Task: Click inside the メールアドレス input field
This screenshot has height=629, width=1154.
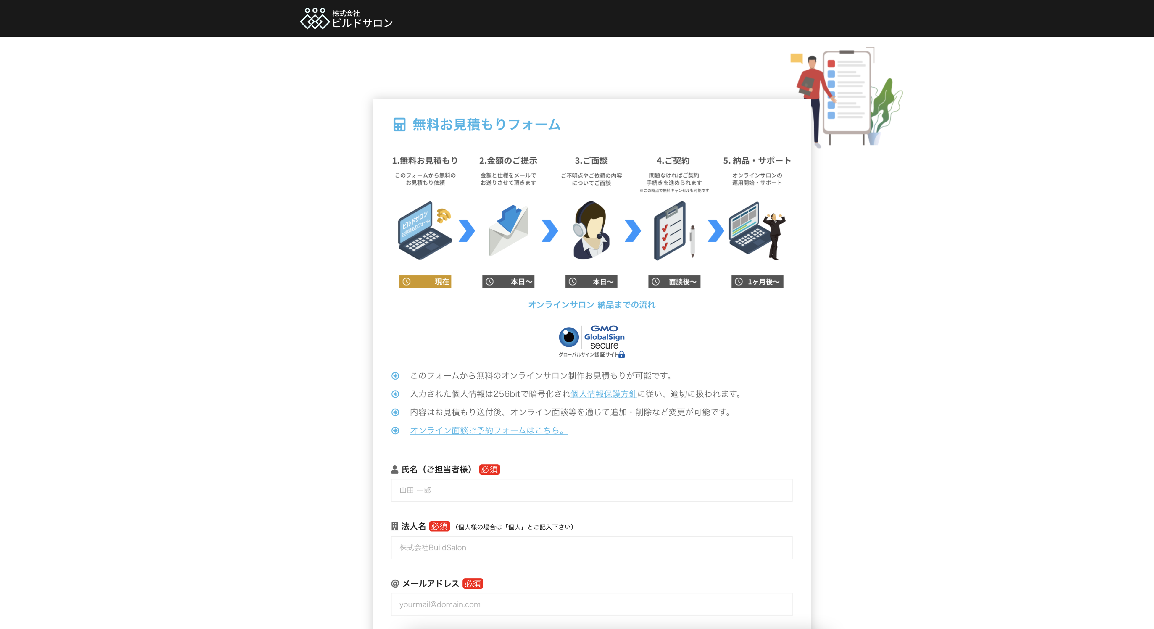Action: 591,604
